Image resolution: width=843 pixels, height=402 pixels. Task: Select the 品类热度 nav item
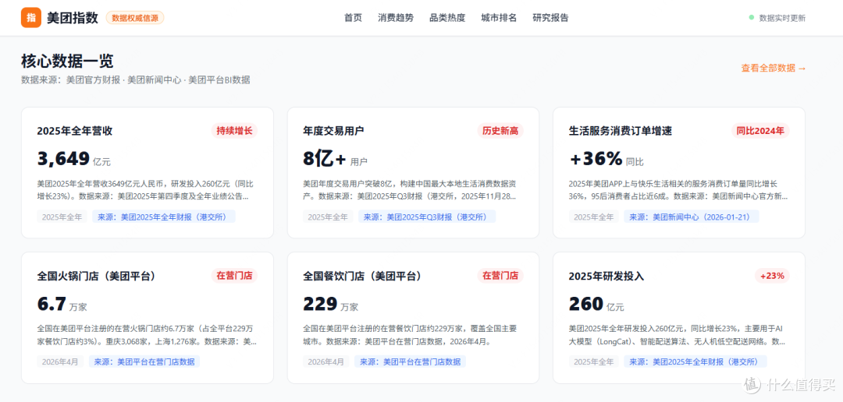[447, 18]
